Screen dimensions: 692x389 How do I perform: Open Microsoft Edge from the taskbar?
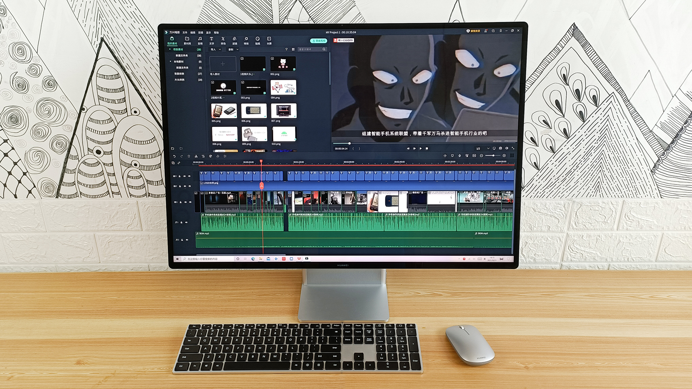pos(253,259)
